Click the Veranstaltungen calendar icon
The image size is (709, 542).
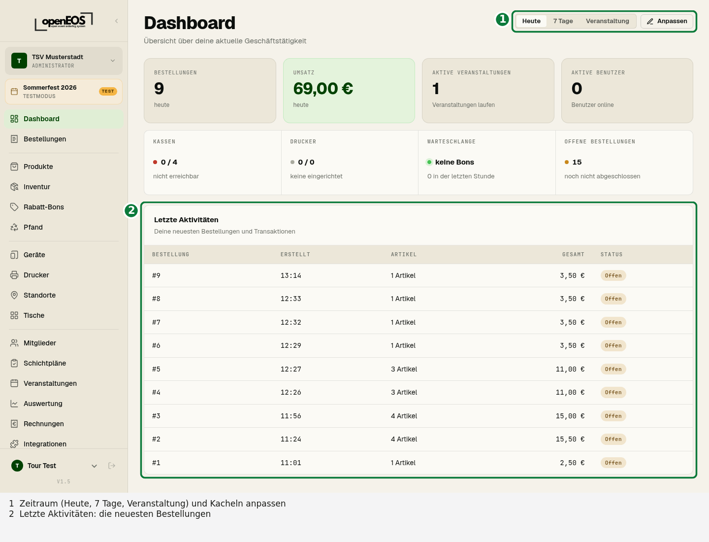pos(14,383)
